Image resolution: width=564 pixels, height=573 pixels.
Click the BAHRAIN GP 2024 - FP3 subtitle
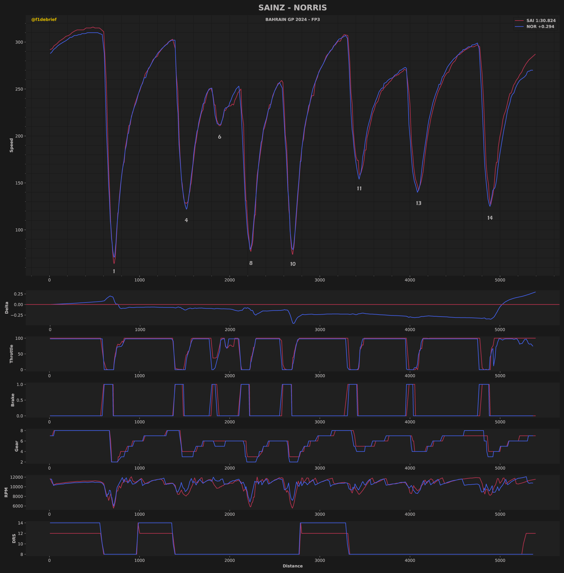click(292, 20)
